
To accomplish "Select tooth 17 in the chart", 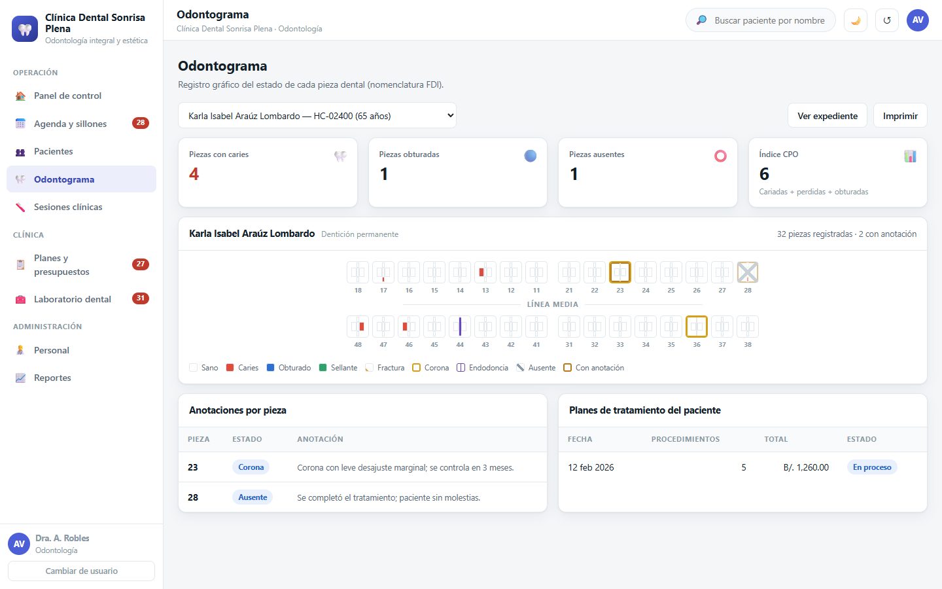I will coord(383,272).
